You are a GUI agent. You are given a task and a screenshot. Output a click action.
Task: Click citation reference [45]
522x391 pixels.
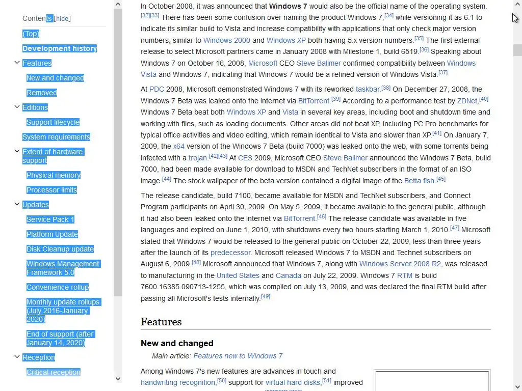[x=441, y=179]
